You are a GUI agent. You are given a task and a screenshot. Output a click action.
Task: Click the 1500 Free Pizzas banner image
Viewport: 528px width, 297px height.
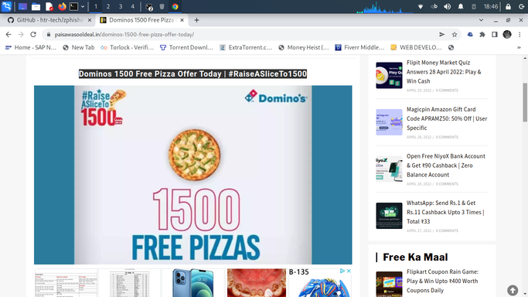193,175
